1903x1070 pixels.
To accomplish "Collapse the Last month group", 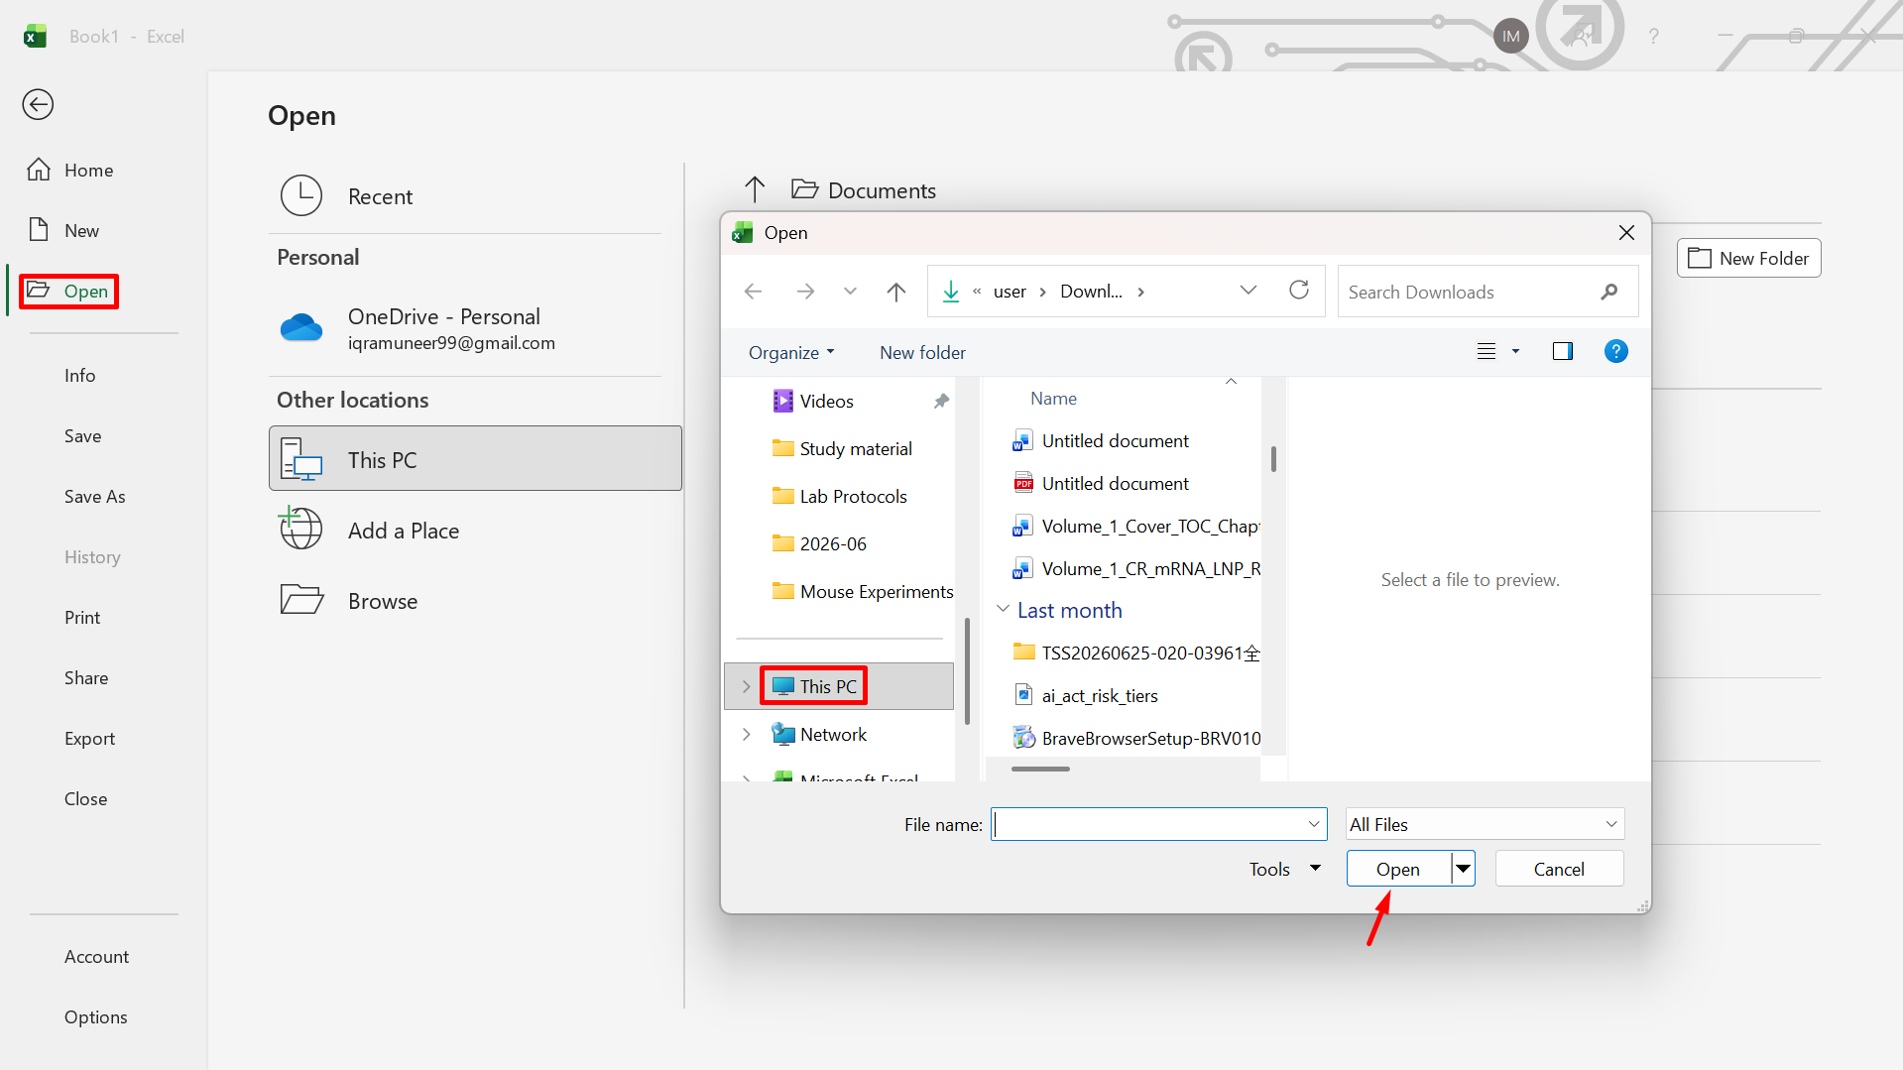I will click(1003, 610).
